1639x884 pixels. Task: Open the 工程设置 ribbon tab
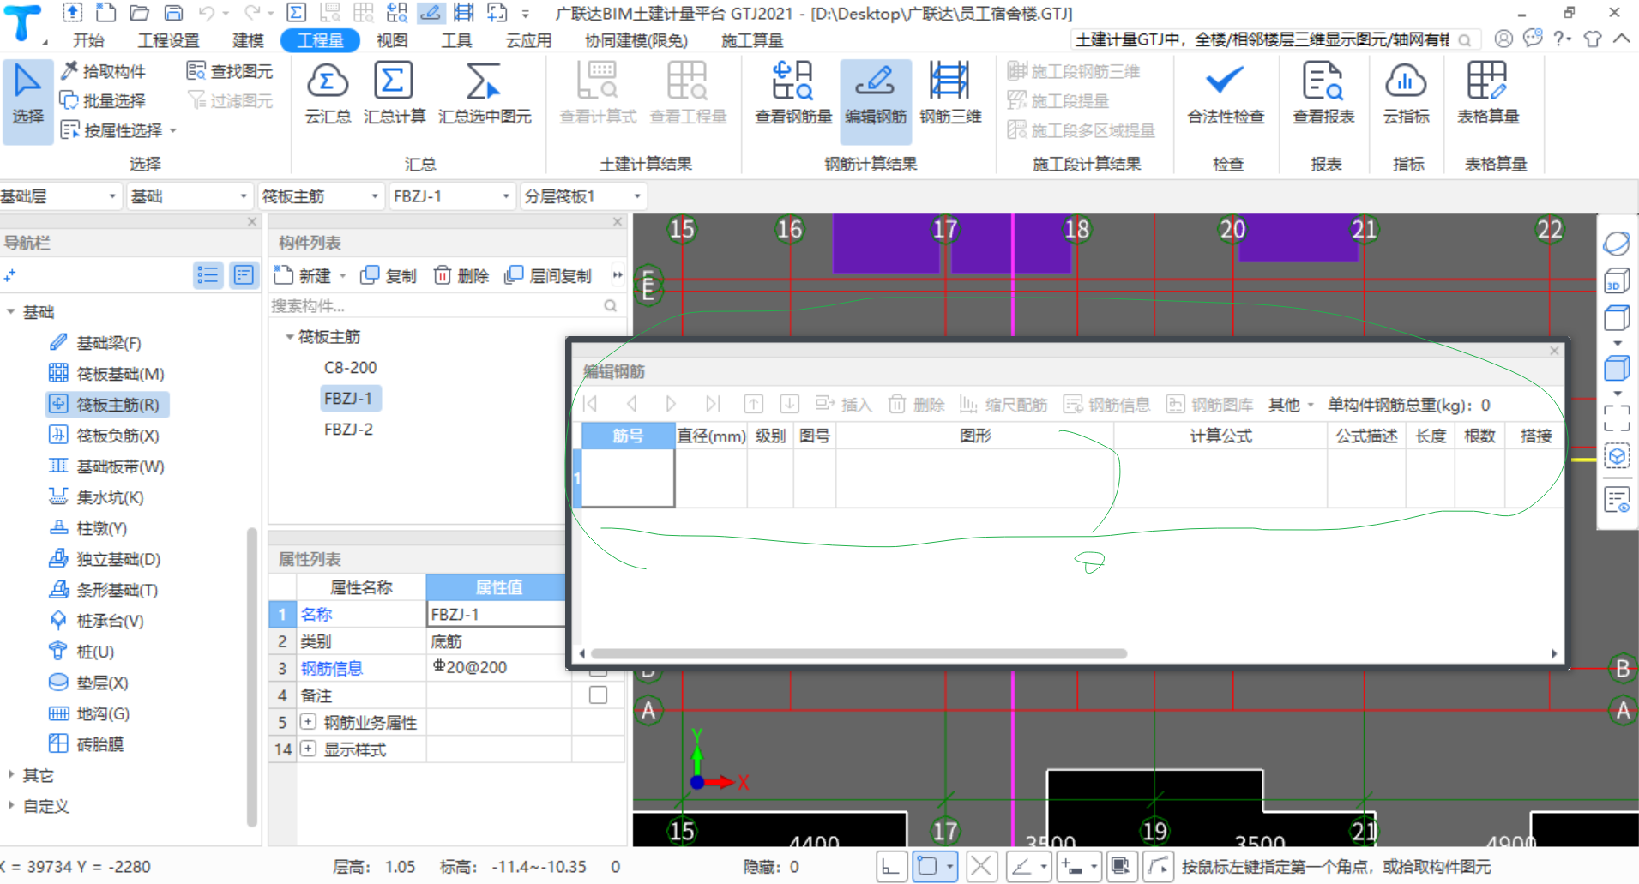click(169, 40)
